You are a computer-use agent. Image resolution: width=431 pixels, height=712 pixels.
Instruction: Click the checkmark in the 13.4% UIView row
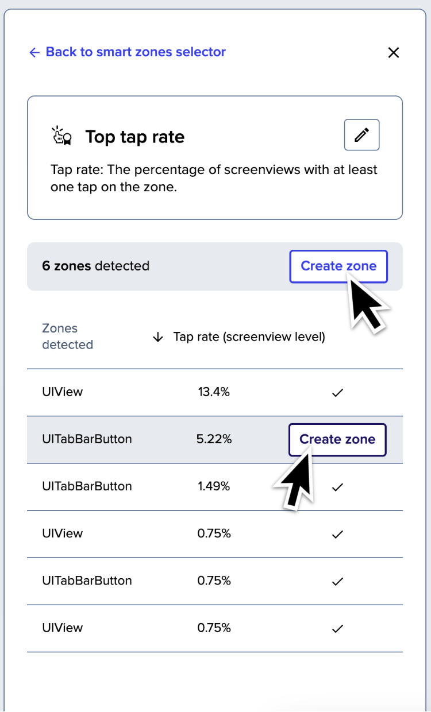point(338,393)
